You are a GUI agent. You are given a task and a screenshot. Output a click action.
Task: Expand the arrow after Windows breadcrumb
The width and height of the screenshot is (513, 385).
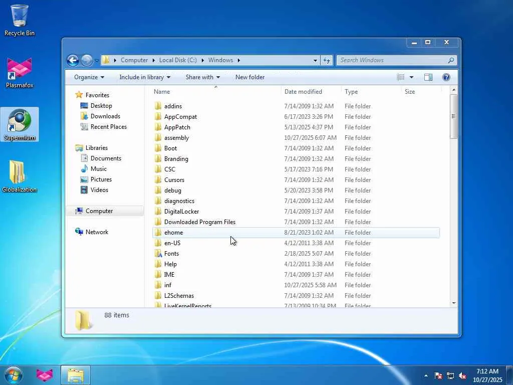[x=238, y=60]
